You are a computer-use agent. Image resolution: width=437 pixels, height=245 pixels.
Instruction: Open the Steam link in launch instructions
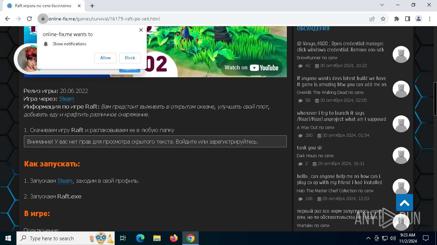tap(65, 181)
